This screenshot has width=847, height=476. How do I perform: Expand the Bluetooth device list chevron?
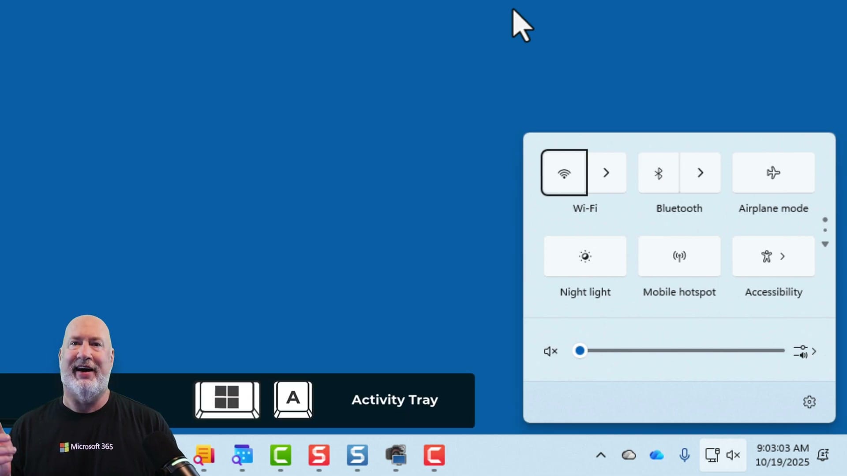click(700, 172)
